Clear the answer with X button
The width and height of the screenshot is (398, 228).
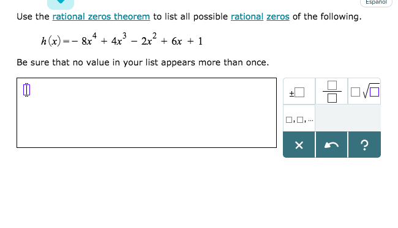click(x=299, y=145)
